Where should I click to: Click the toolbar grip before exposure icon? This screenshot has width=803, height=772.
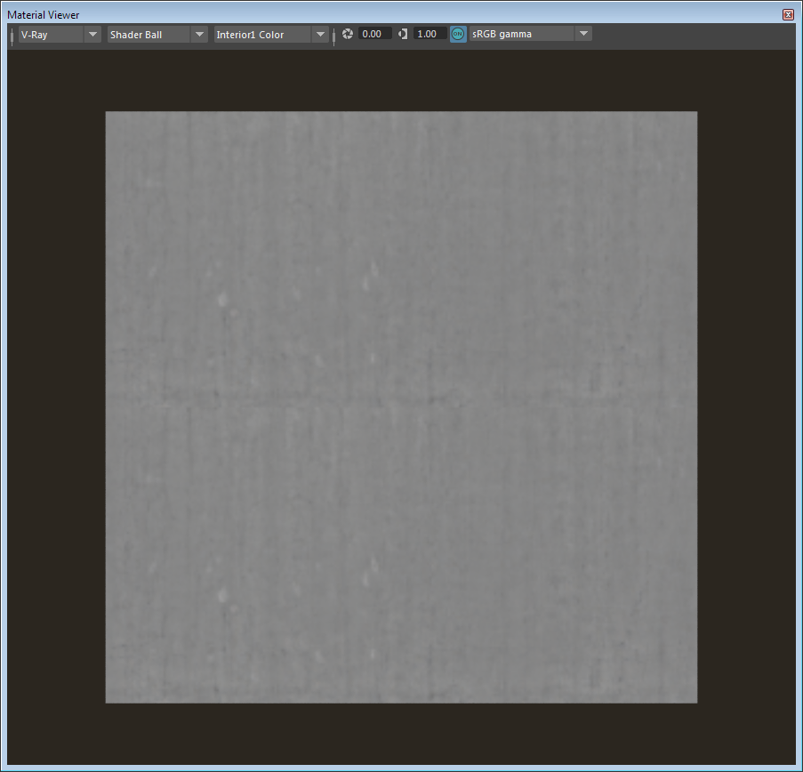[x=333, y=36]
